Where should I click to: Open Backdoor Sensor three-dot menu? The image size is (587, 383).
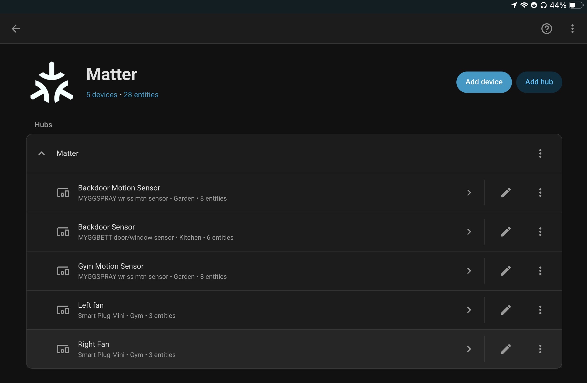click(x=540, y=232)
